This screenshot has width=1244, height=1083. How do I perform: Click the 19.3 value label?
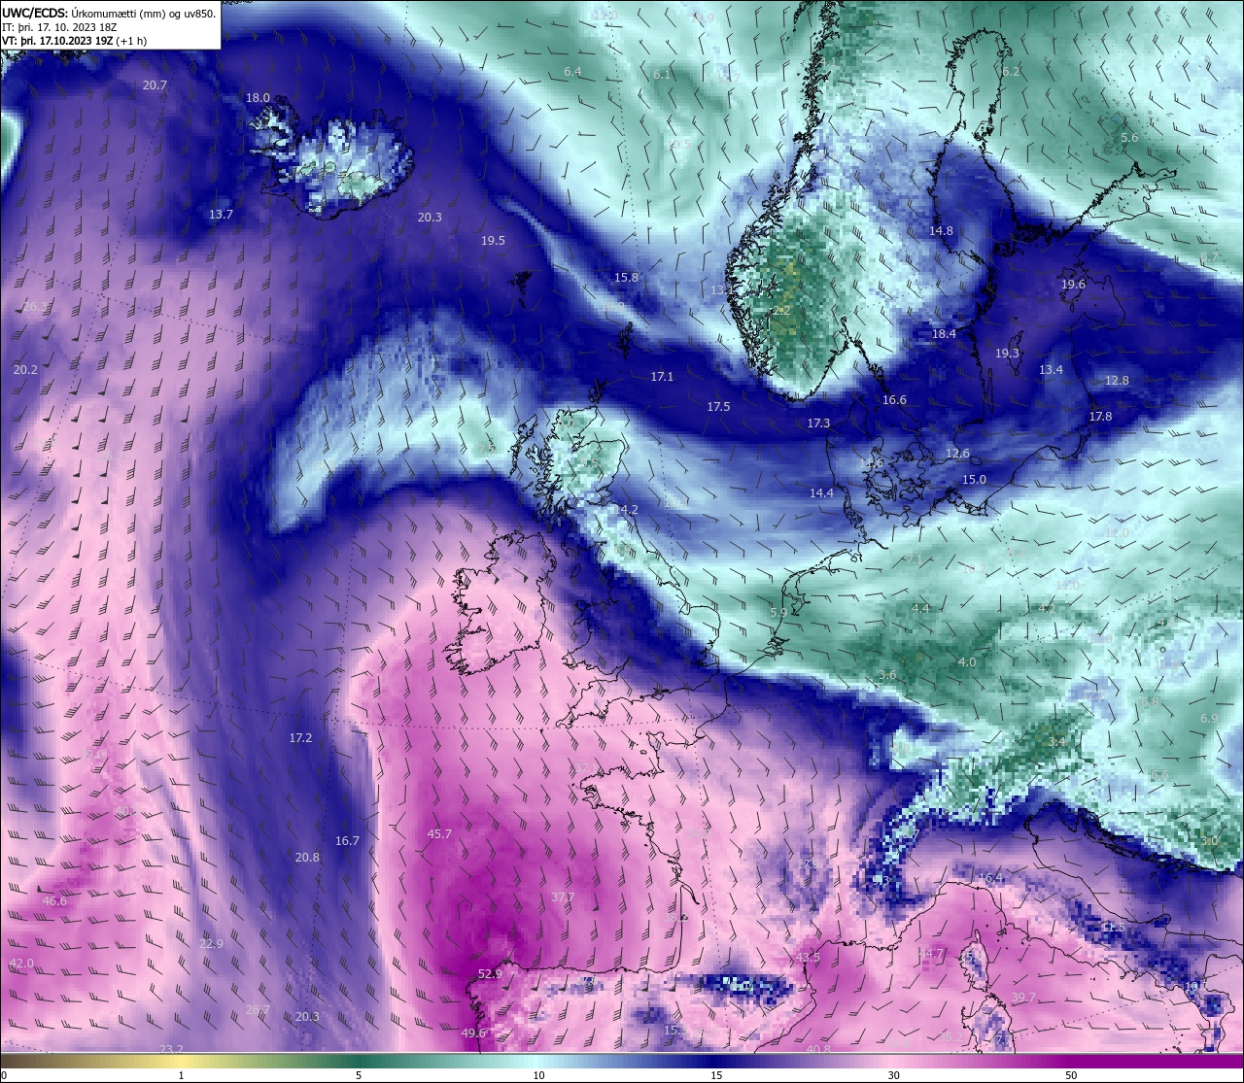point(1007,354)
